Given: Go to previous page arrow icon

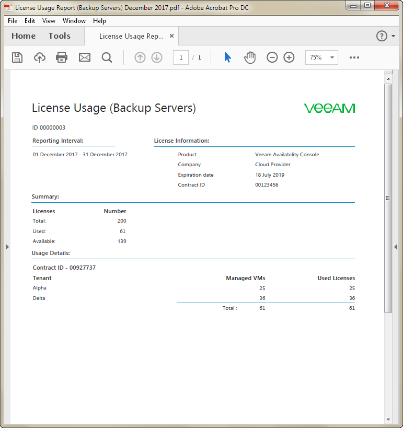Looking at the screenshot, I should pyautogui.click(x=140, y=57).
